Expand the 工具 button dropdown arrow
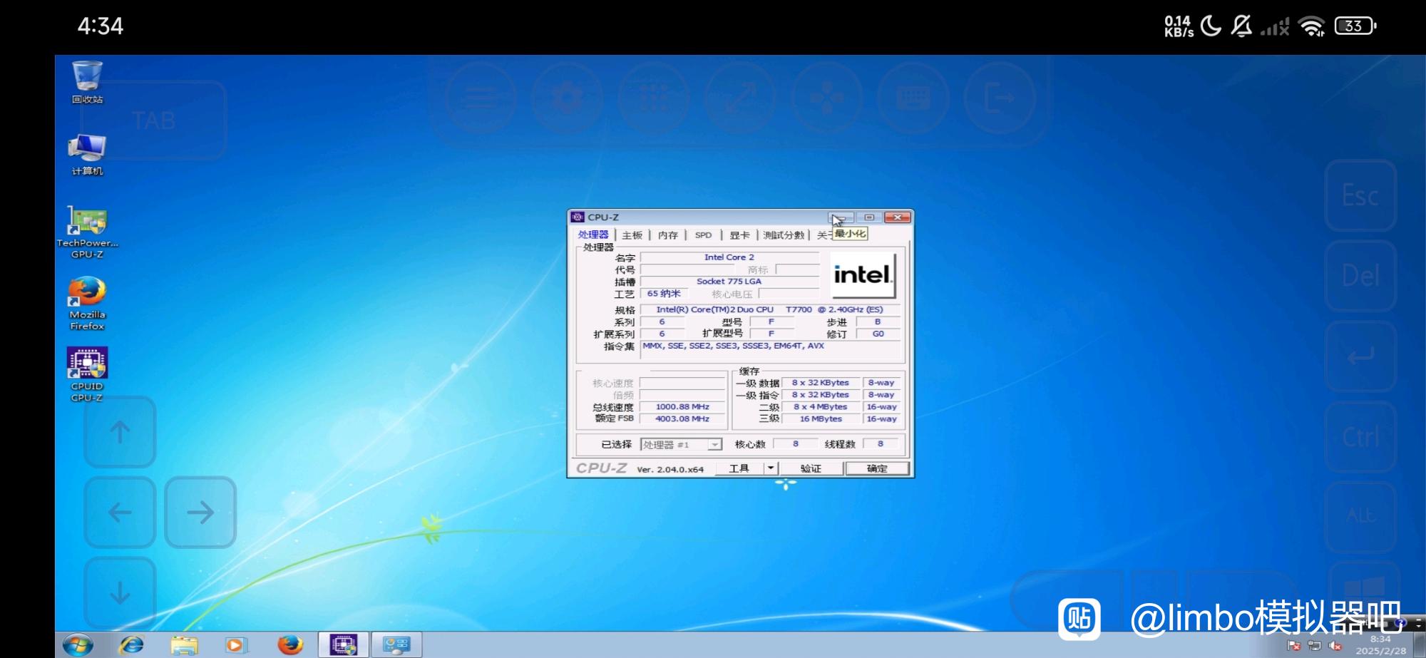Viewport: 1426px width, 658px height. pos(771,468)
